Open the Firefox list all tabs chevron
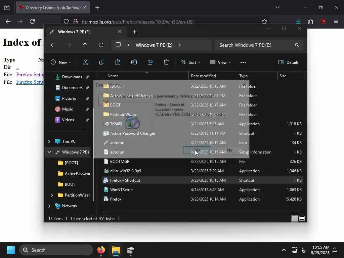 tap(277, 7)
